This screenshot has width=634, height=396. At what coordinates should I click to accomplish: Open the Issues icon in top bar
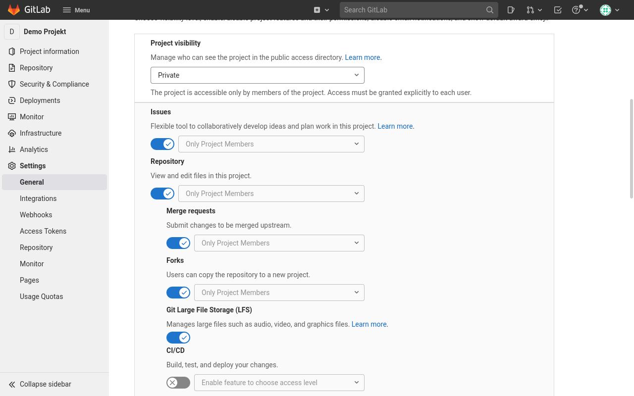click(x=511, y=10)
